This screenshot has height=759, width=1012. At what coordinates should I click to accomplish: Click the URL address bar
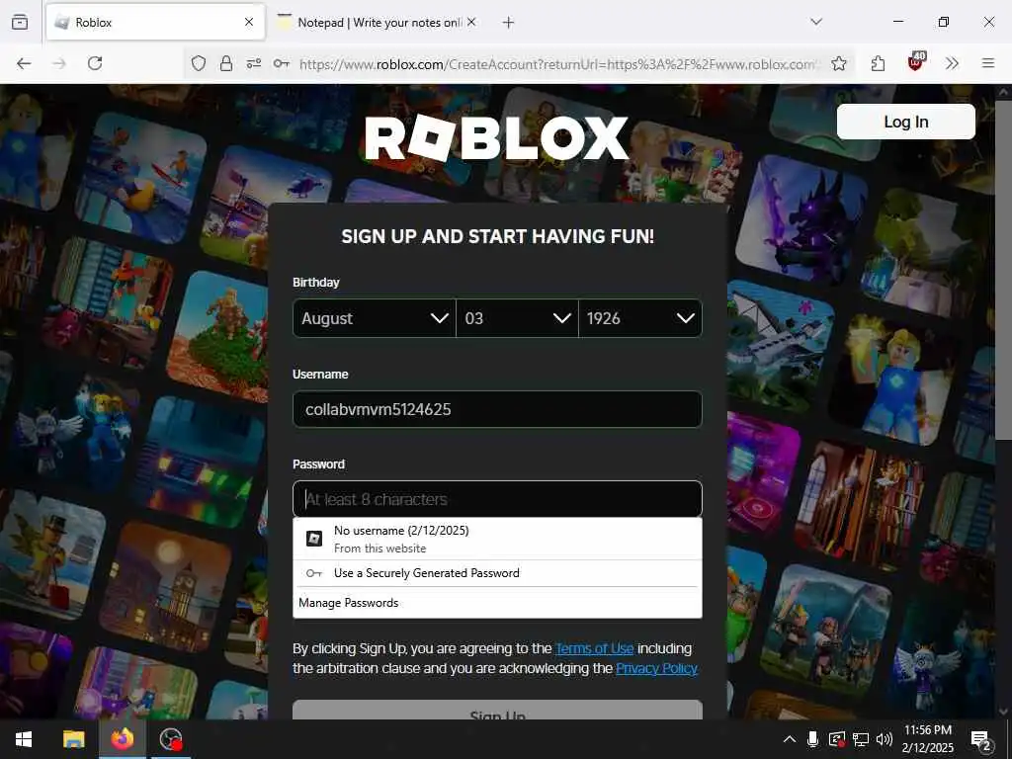tap(558, 64)
